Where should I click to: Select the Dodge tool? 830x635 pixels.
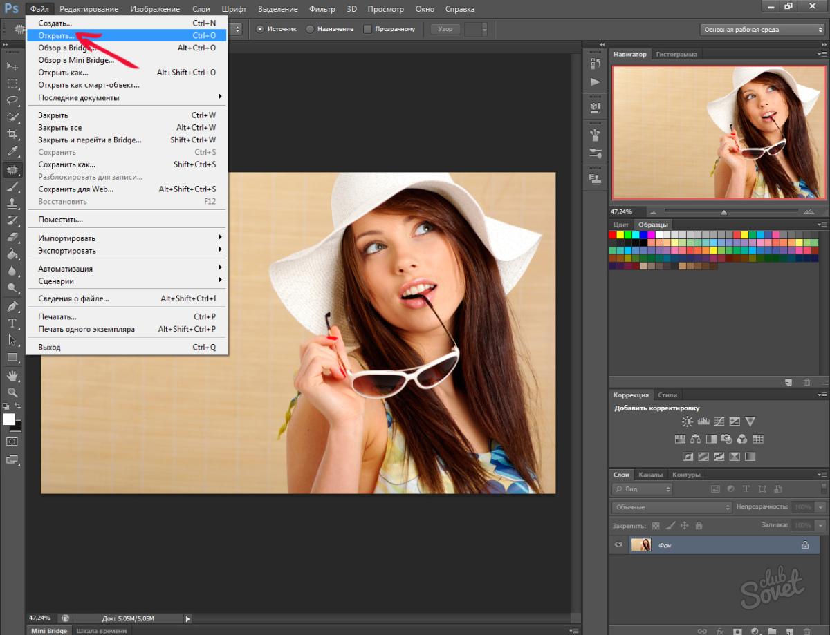click(x=12, y=288)
